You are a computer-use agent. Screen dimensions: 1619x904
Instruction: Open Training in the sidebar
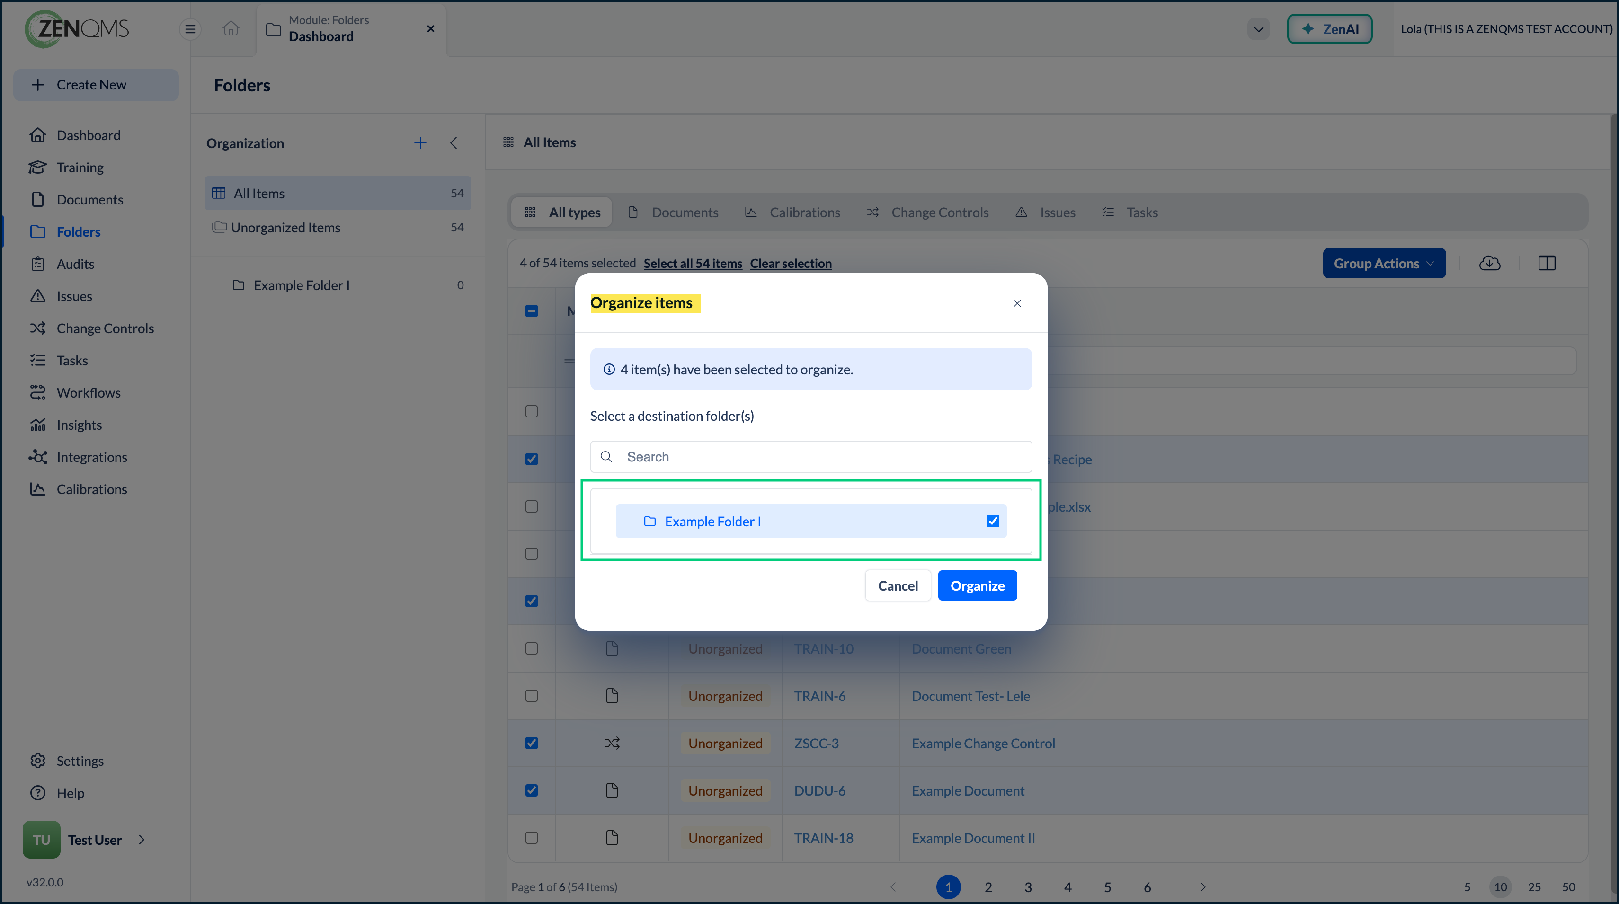coord(80,167)
